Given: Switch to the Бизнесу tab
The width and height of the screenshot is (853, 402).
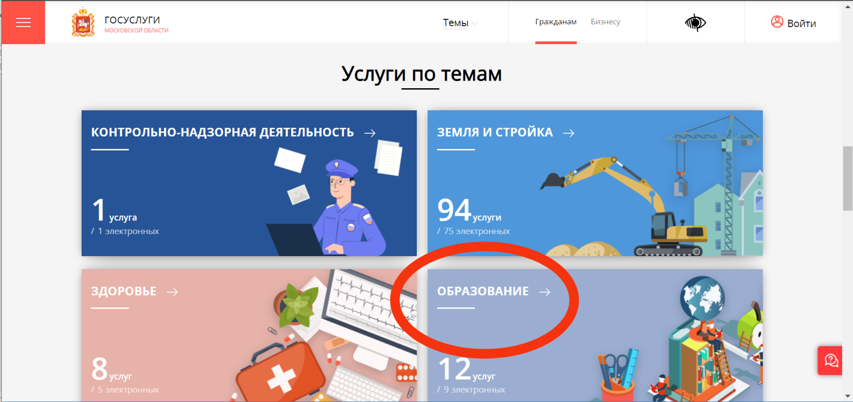Looking at the screenshot, I should coord(605,22).
